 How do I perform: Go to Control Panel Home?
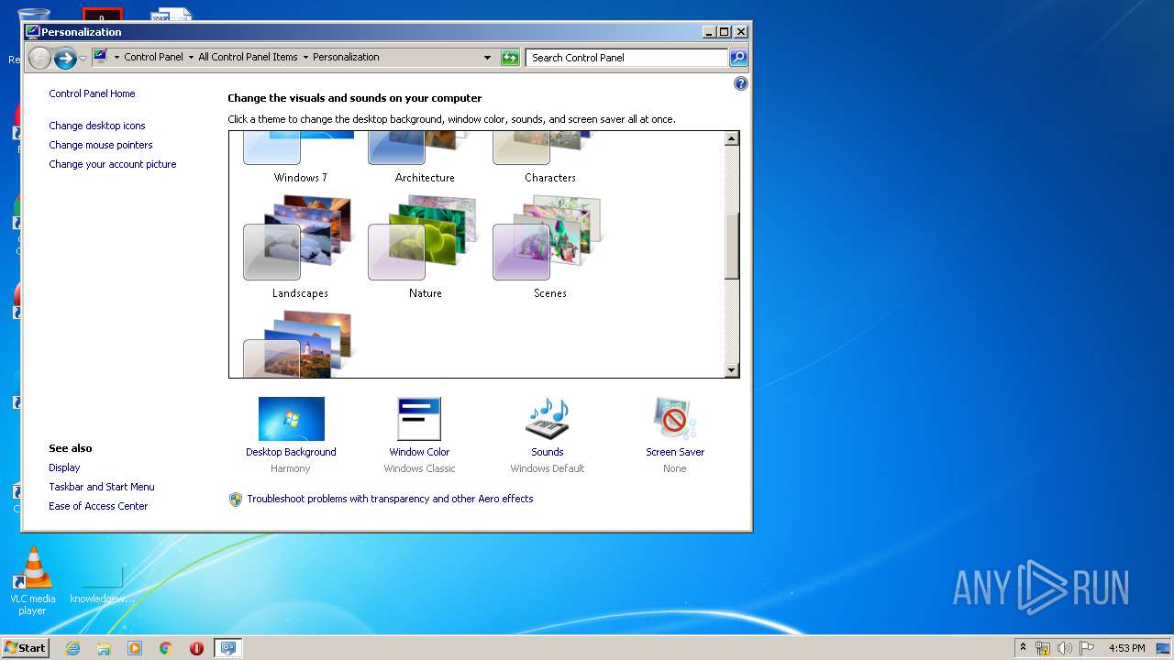[92, 93]
